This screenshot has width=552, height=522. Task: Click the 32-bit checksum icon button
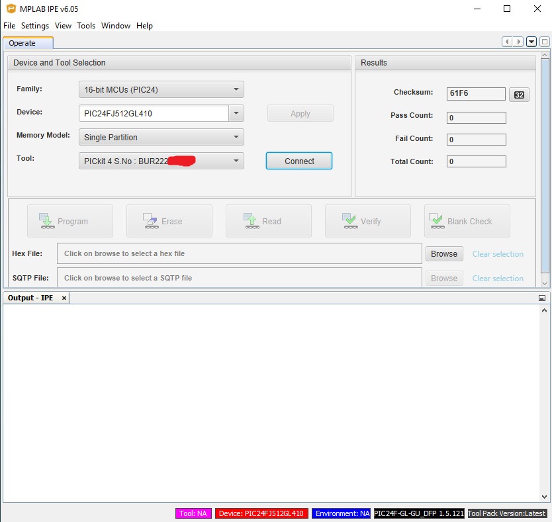click(519, 95)
